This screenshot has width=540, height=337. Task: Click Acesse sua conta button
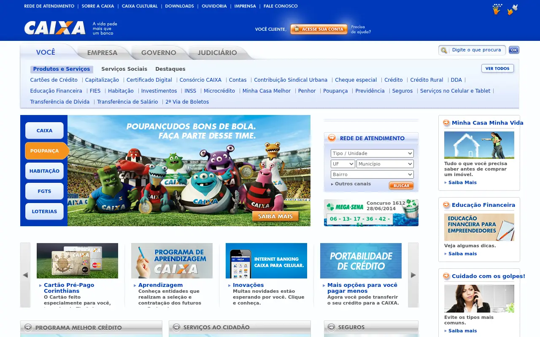[319, 29]
